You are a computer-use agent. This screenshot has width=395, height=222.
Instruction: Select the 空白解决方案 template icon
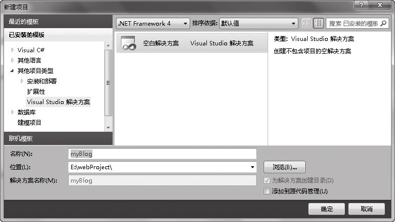click(x=128, y=43)
